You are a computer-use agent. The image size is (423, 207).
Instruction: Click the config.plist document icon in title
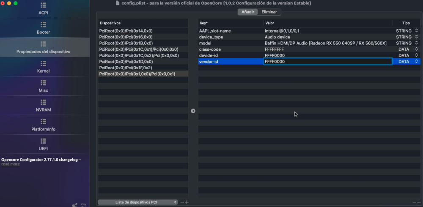coord(117,3)
